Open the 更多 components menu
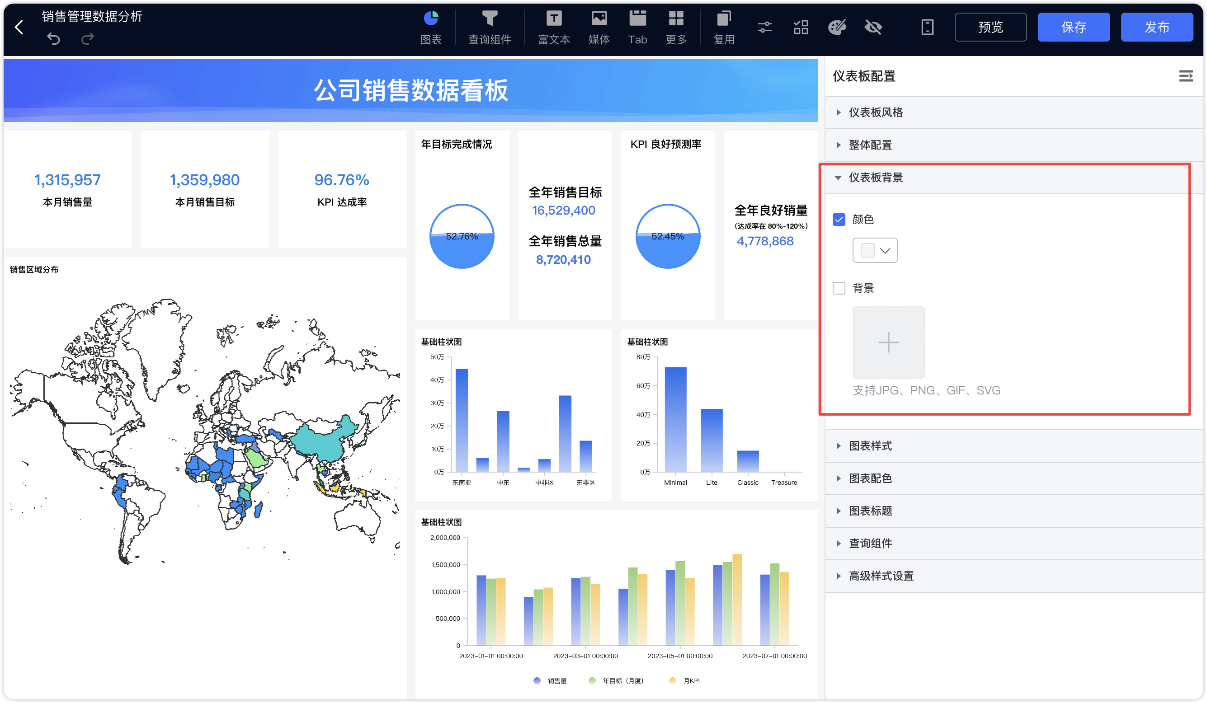The width and height of the screenshot is (1207, 703). coord(676,28)
